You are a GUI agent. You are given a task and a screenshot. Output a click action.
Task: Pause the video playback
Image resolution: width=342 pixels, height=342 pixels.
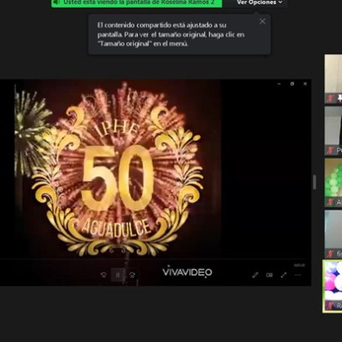(118, 275)
